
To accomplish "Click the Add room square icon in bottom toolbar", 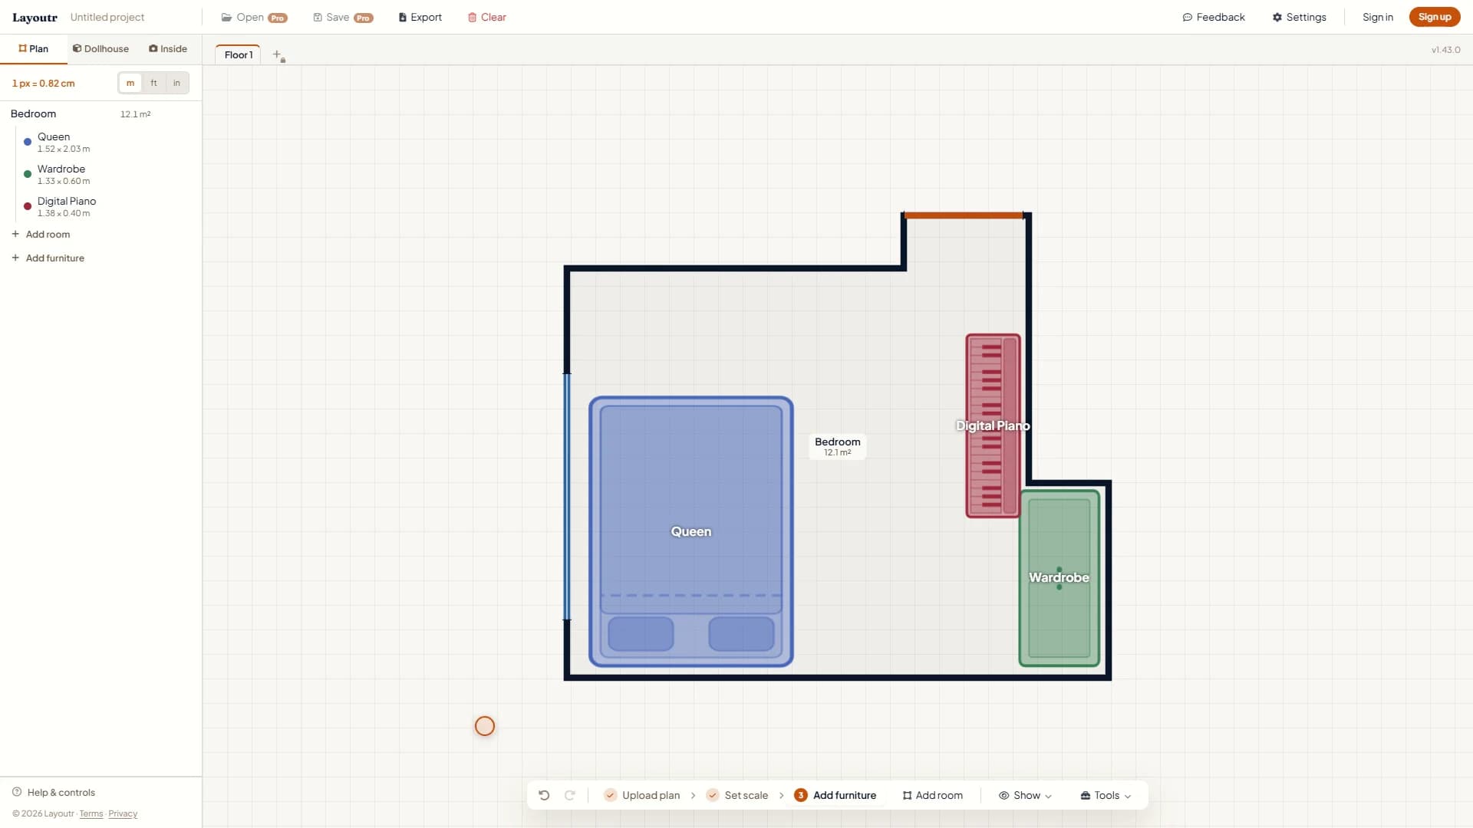I will click(908, 795).
